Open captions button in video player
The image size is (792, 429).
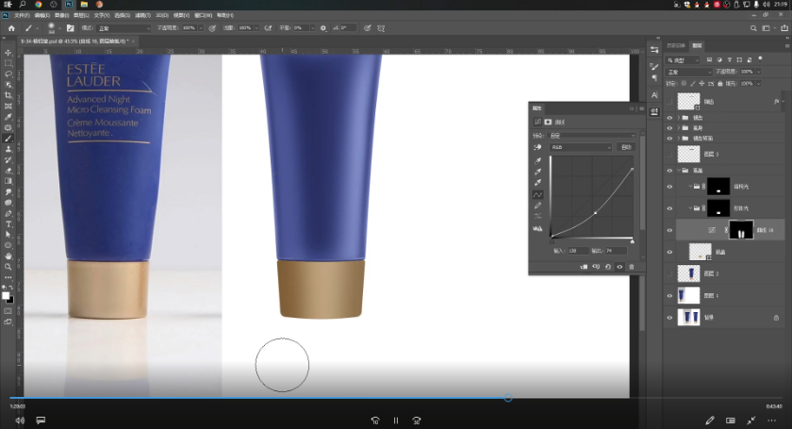41,421
